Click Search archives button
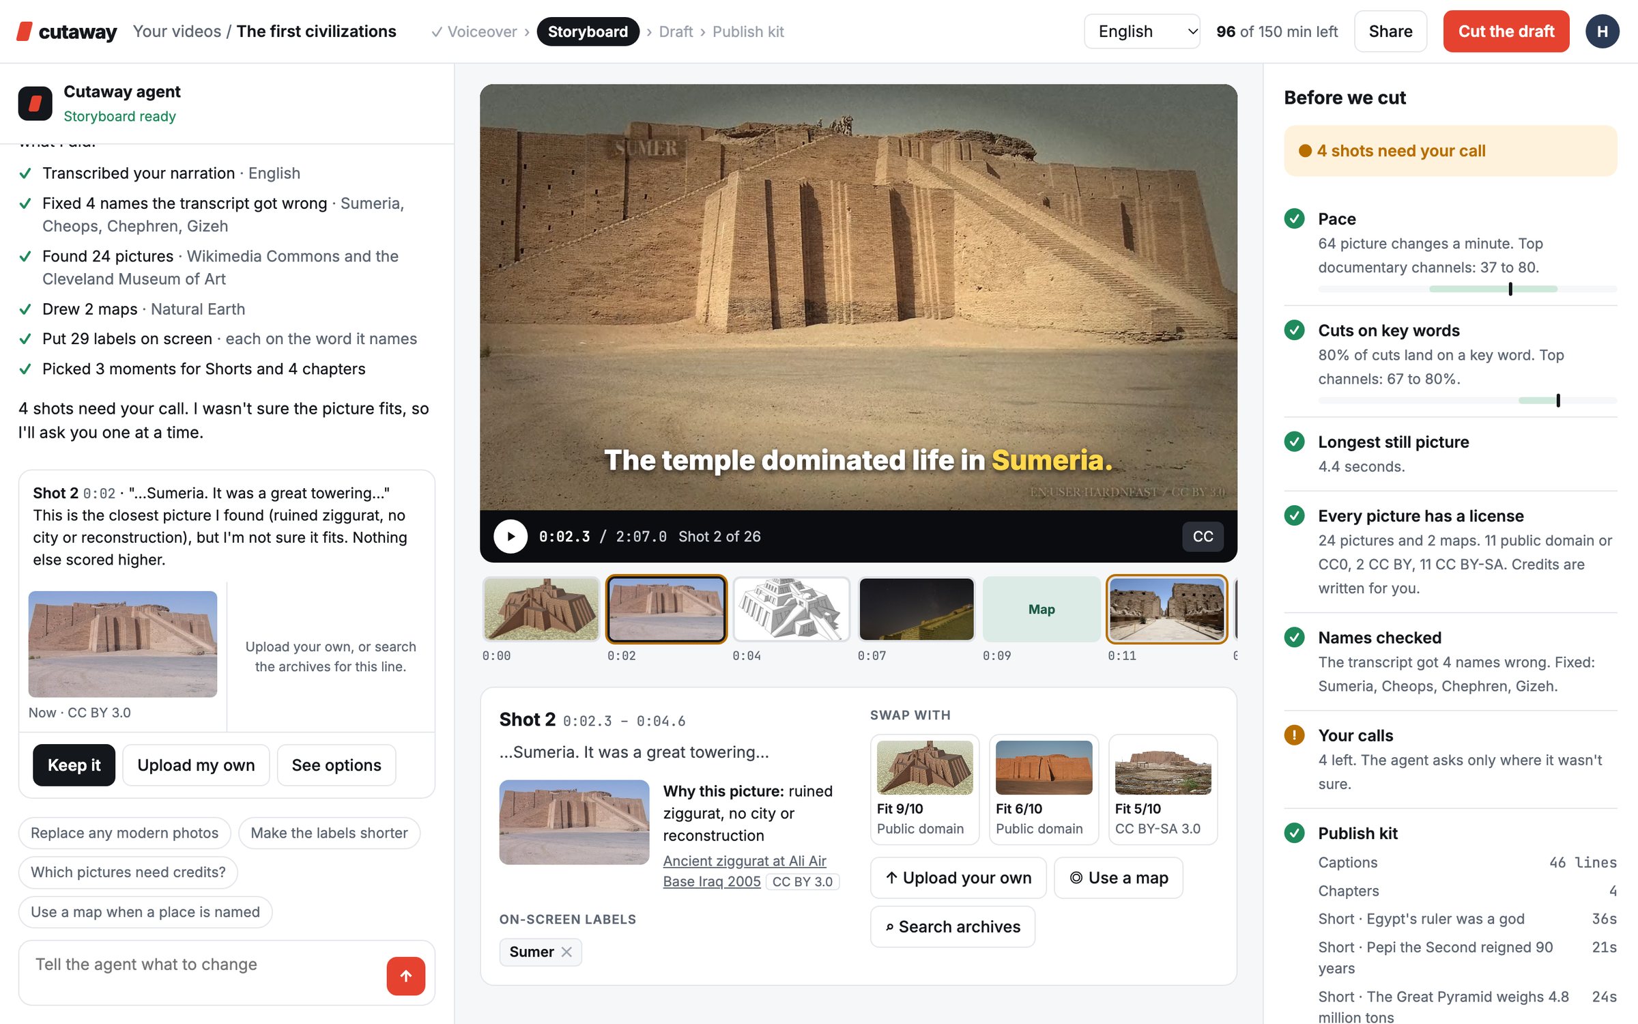Screen dimensions: 1638x1024 point(953,927)
